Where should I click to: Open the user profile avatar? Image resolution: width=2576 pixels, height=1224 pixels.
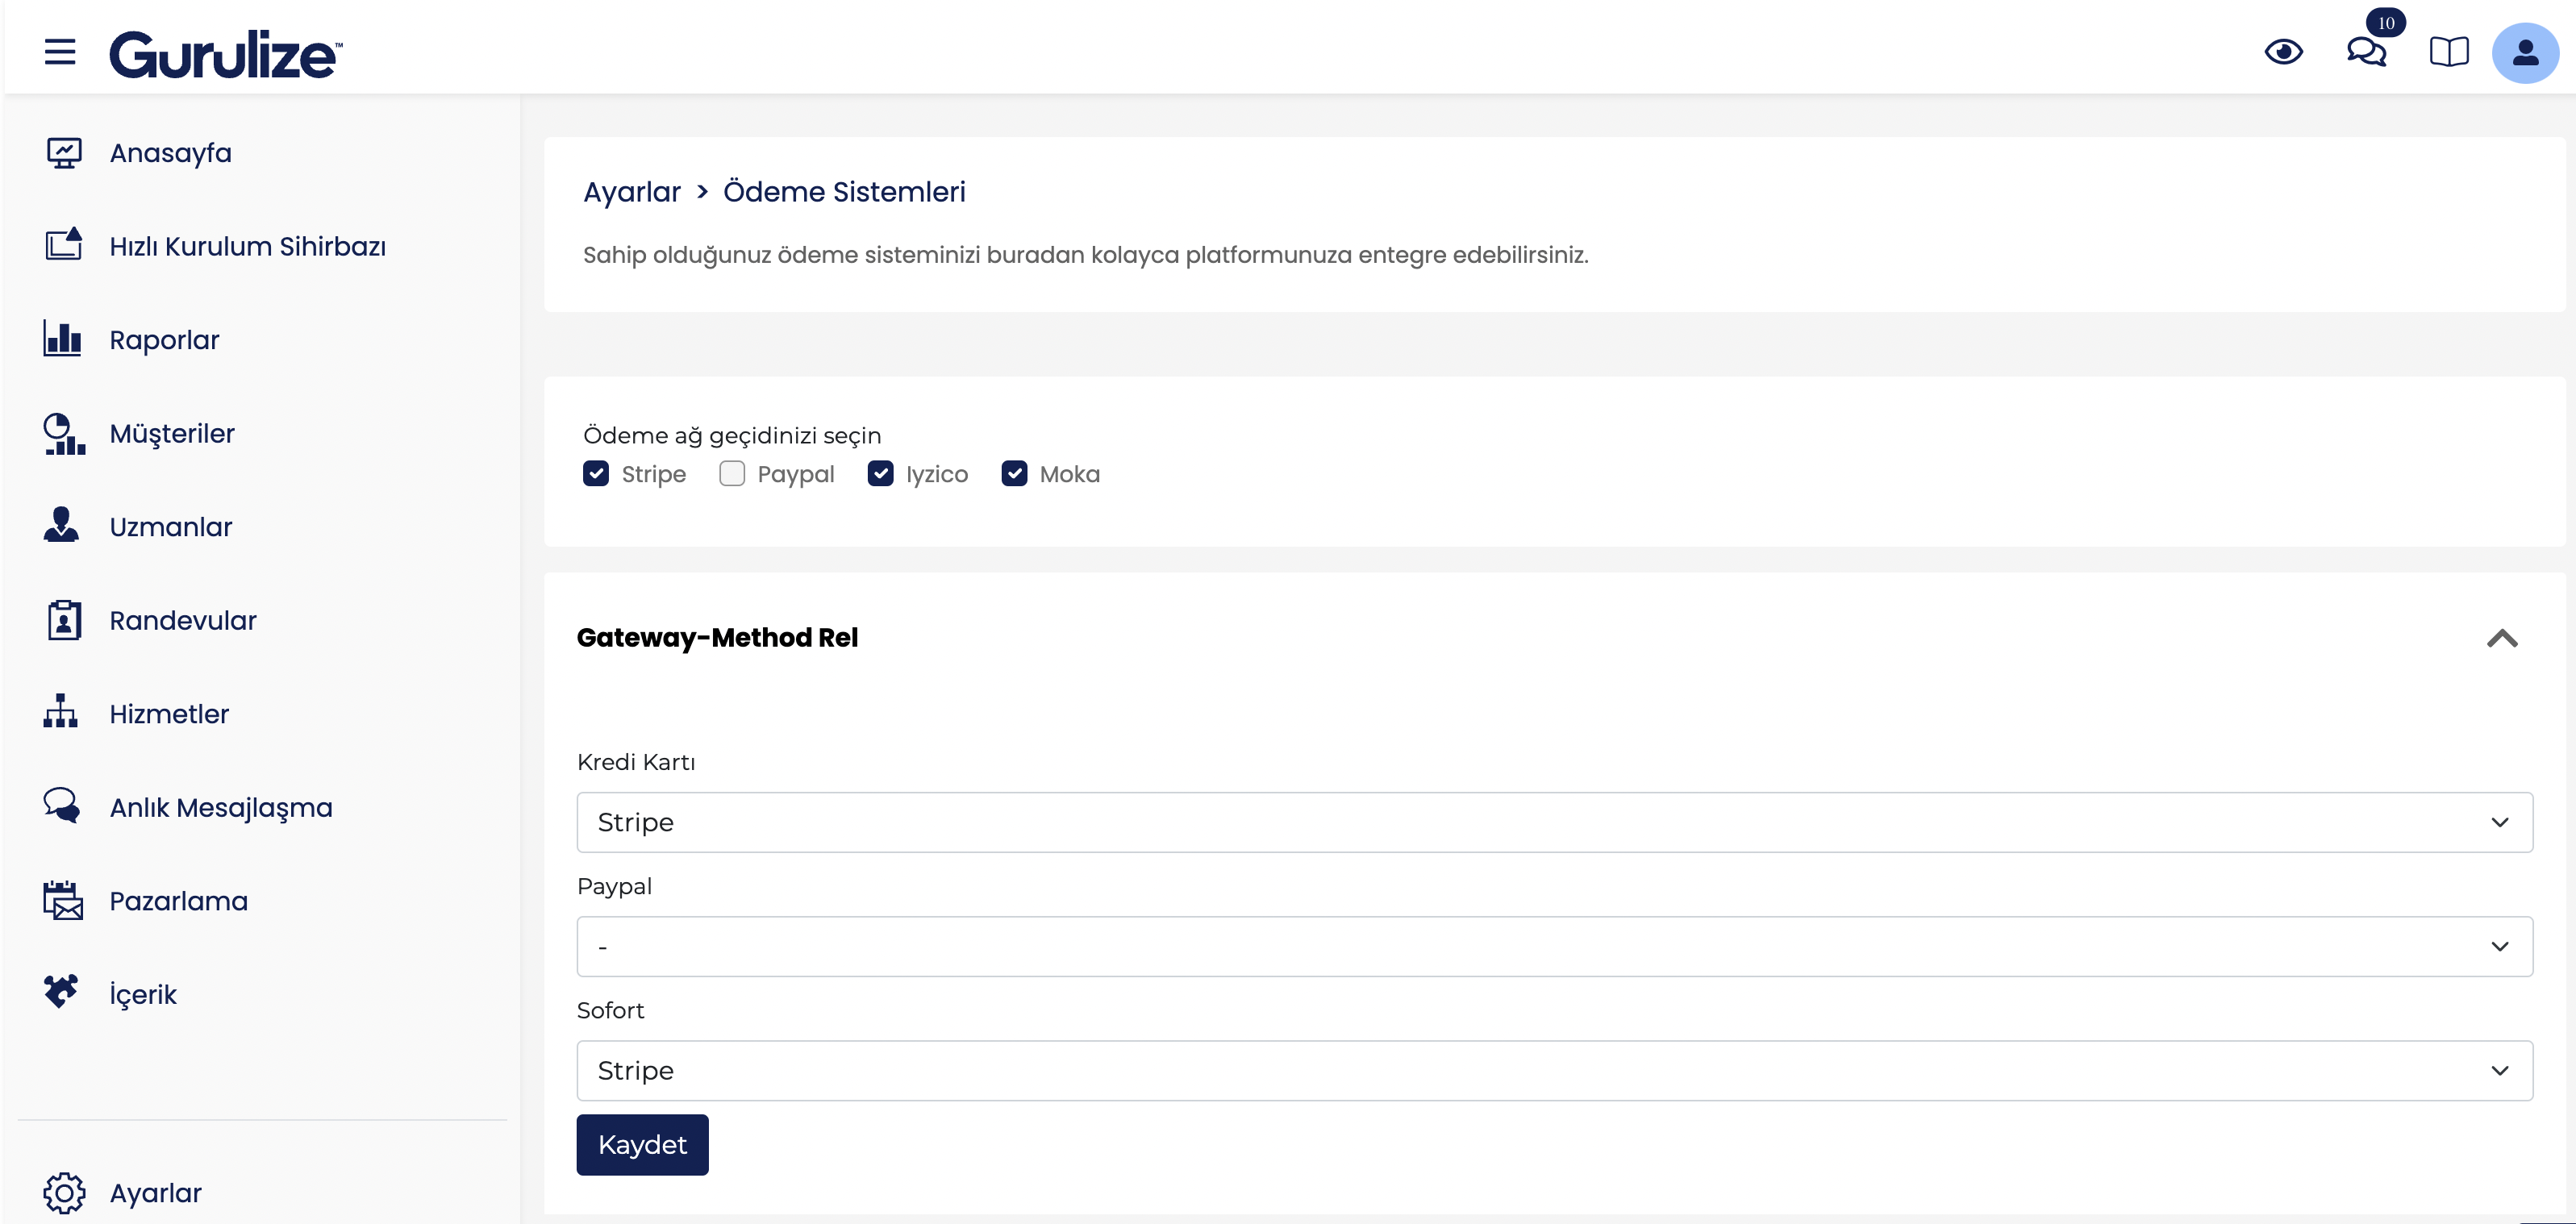[2525, 52]
